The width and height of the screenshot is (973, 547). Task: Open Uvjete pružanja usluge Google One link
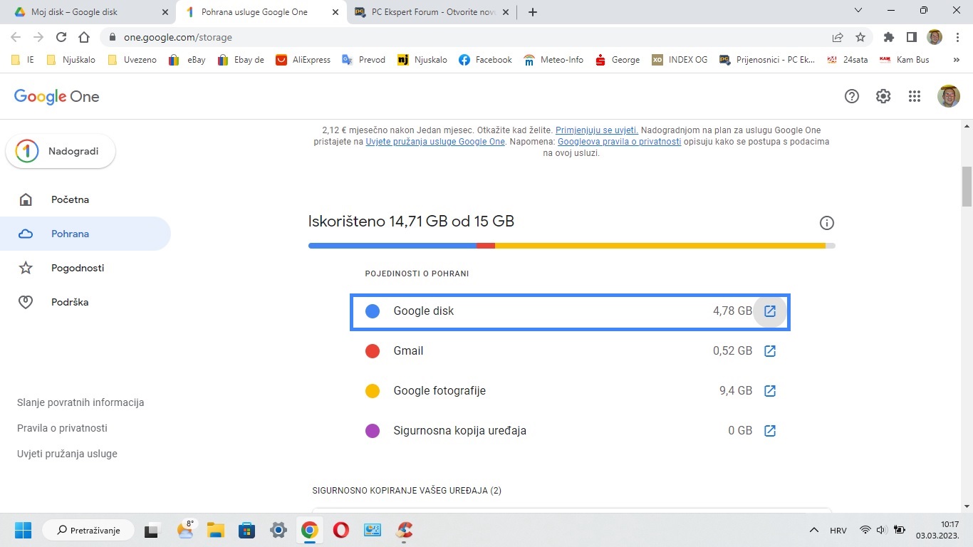(x=435, y=142)
